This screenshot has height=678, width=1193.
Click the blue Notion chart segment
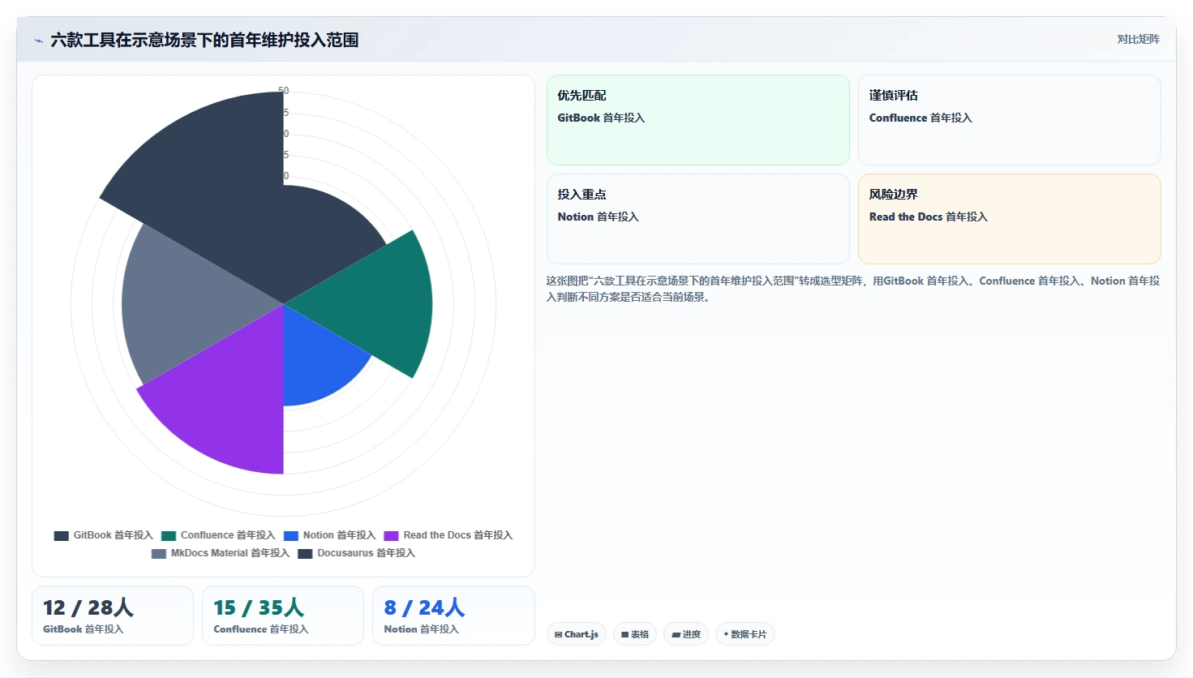pos(316,361)
